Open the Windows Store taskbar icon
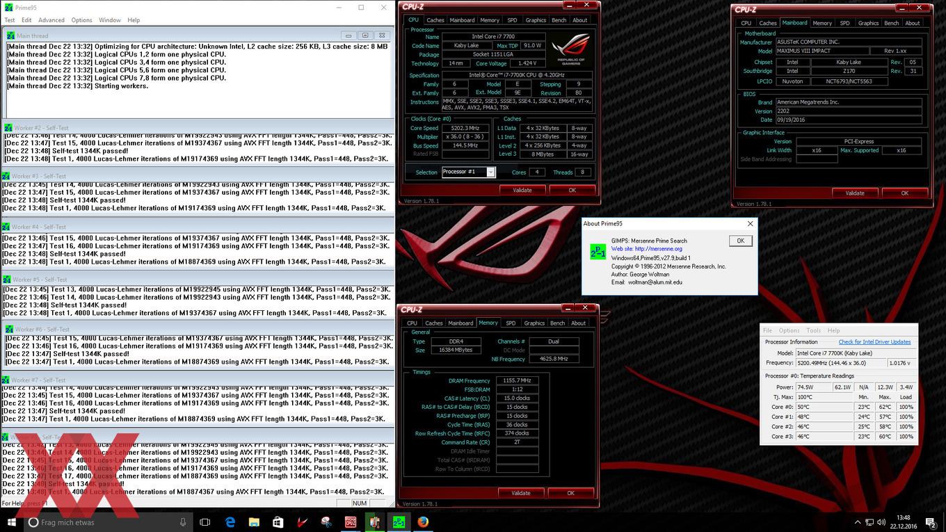Viewport: 946px width, 532px height. pos(278,522)
